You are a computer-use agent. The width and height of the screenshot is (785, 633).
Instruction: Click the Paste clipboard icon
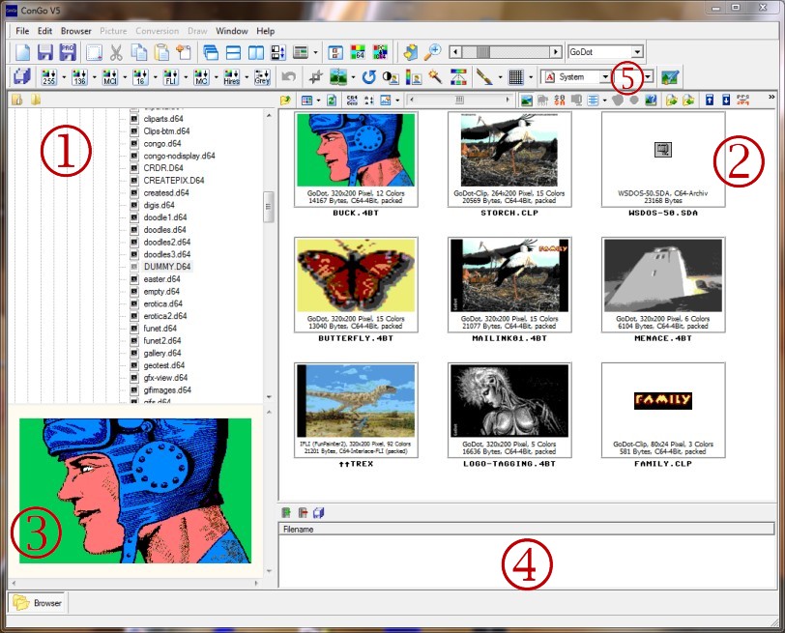click(160, 51)
